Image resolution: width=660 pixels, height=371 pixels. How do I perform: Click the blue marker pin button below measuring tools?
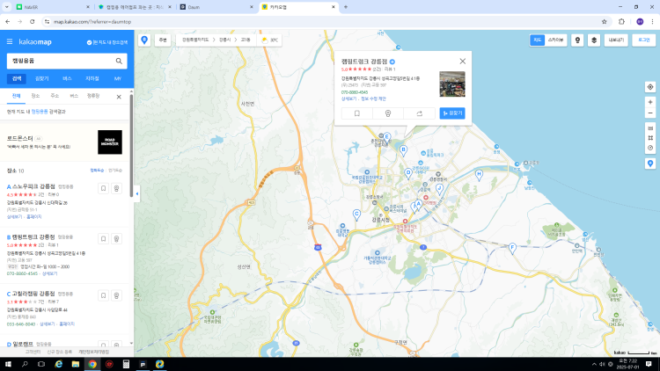click(x=650, y=164)
